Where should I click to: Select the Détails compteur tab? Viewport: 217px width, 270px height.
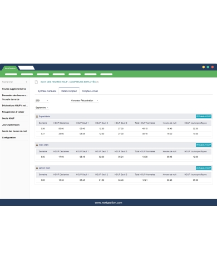[69, 91]
